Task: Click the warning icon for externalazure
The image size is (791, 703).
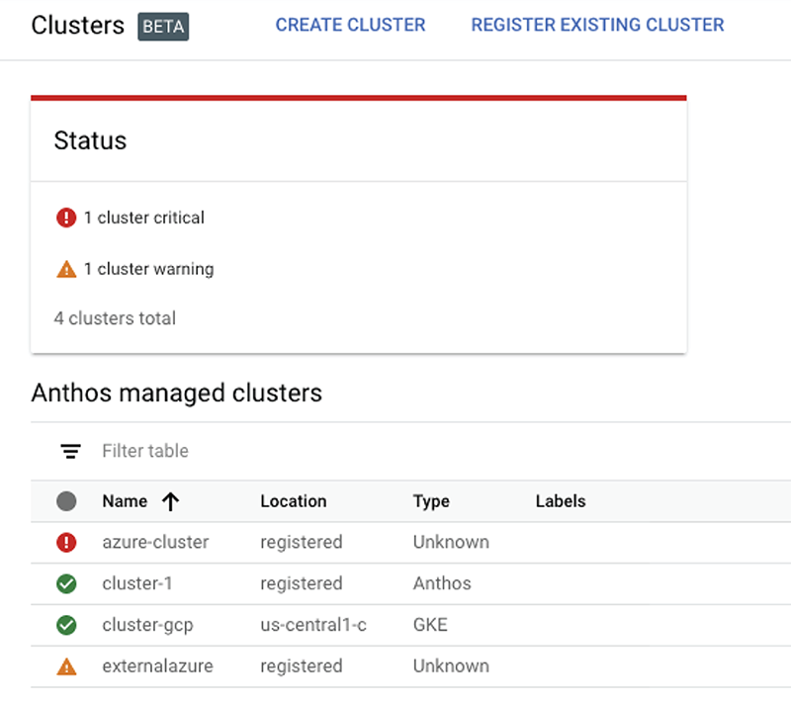Action: coord(66,666)
